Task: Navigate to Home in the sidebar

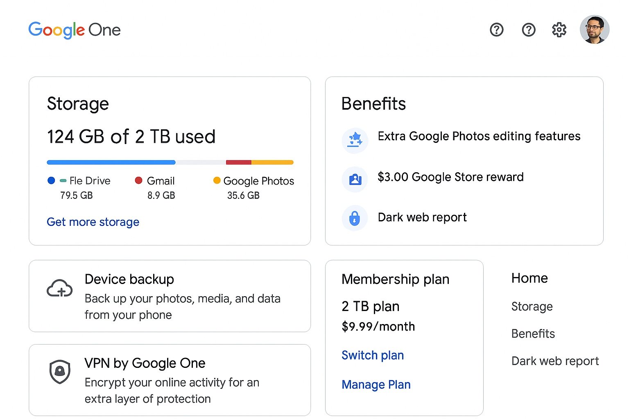Action: (529, 279)
